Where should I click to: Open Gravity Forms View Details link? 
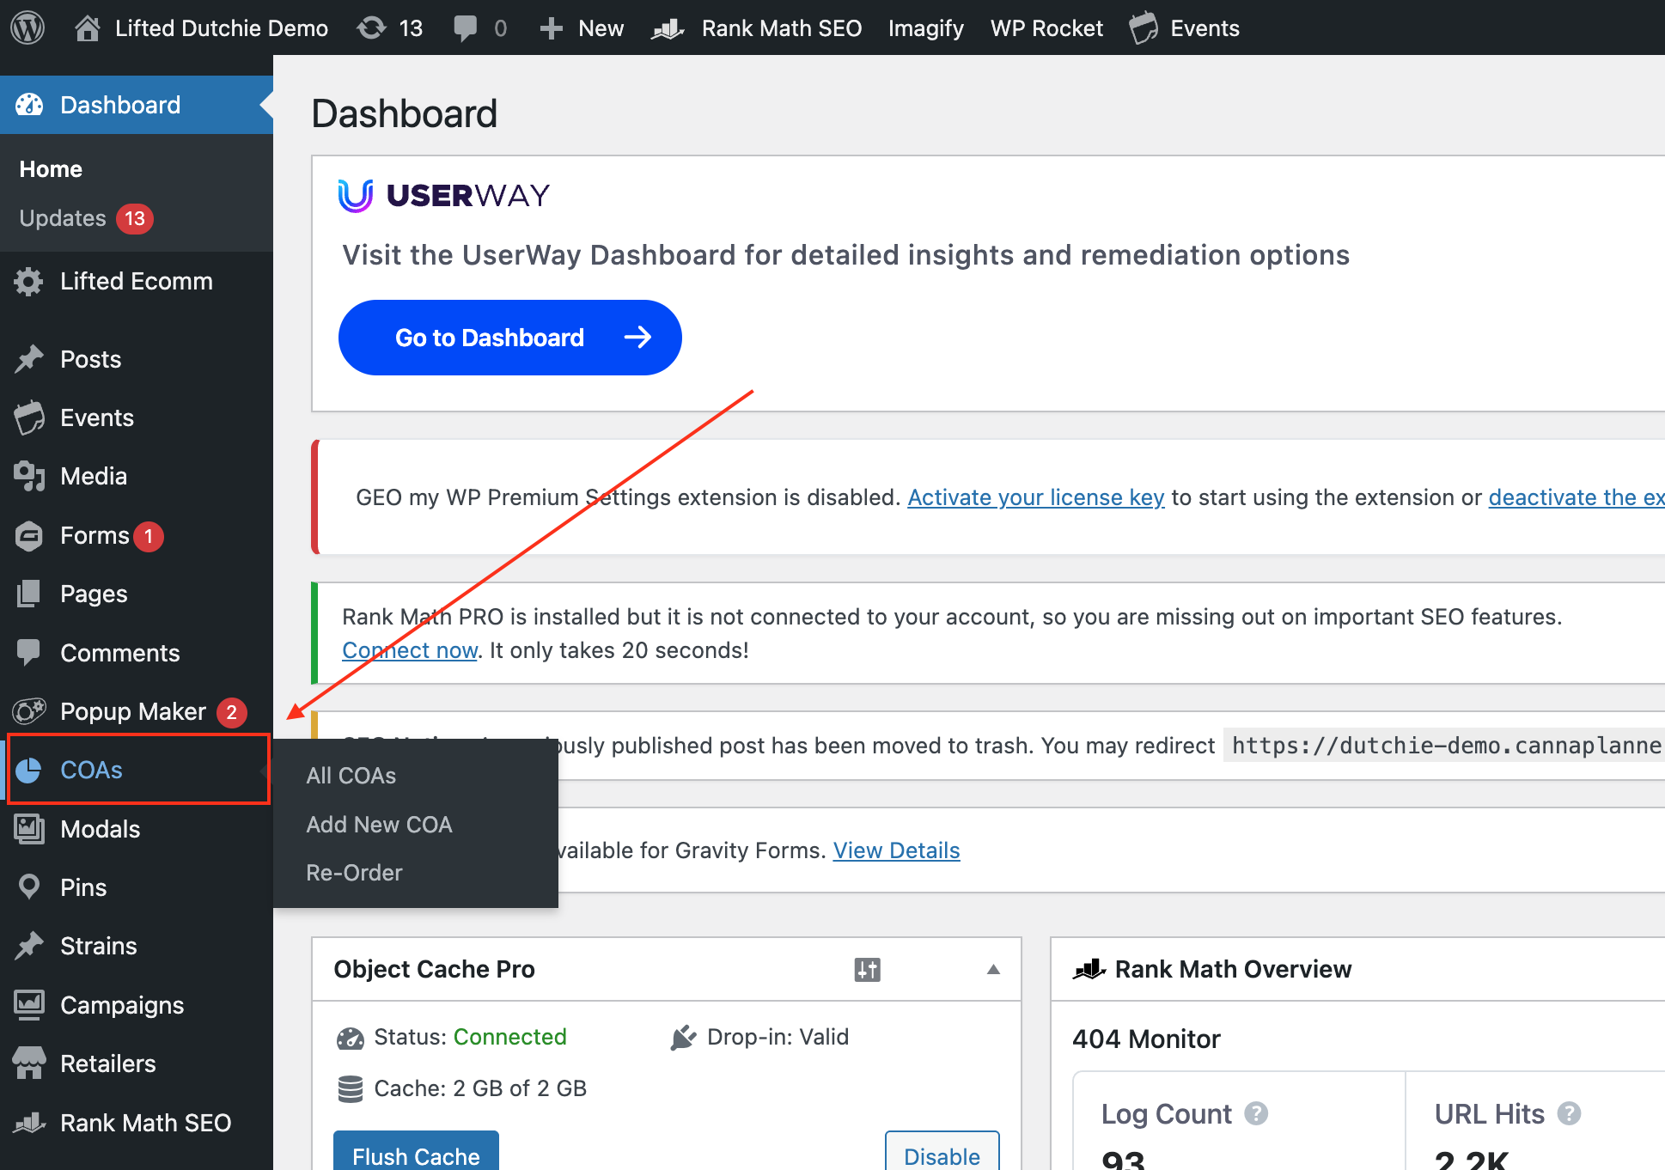[x=896, y=850]
